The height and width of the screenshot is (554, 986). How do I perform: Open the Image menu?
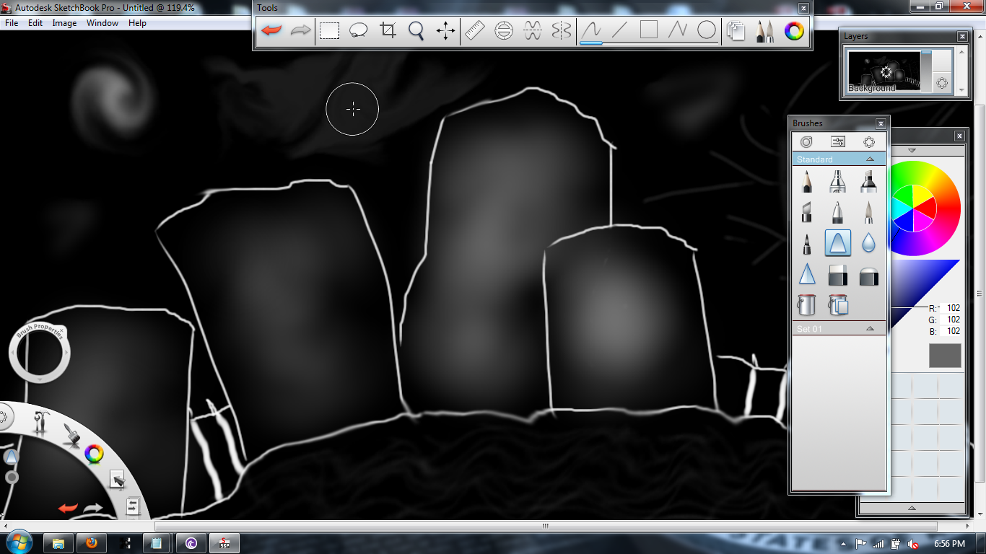[64, 23]
